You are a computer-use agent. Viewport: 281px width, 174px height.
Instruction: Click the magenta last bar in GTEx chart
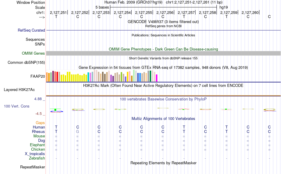(x=156, y=78)
